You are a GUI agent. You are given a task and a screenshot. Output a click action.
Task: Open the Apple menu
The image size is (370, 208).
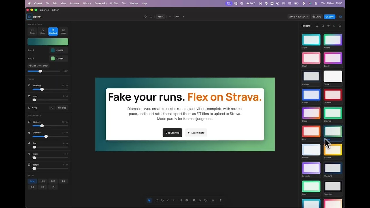pos(29,3)
